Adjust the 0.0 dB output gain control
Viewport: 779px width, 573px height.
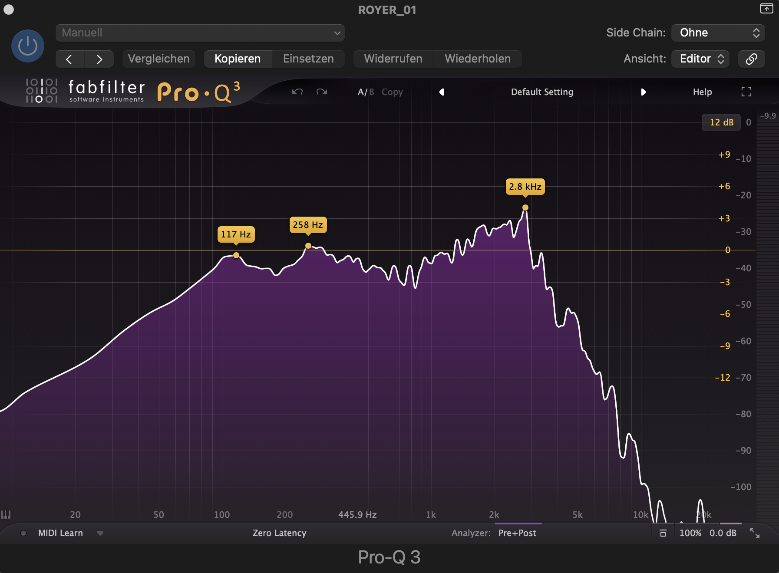(723, 533)
